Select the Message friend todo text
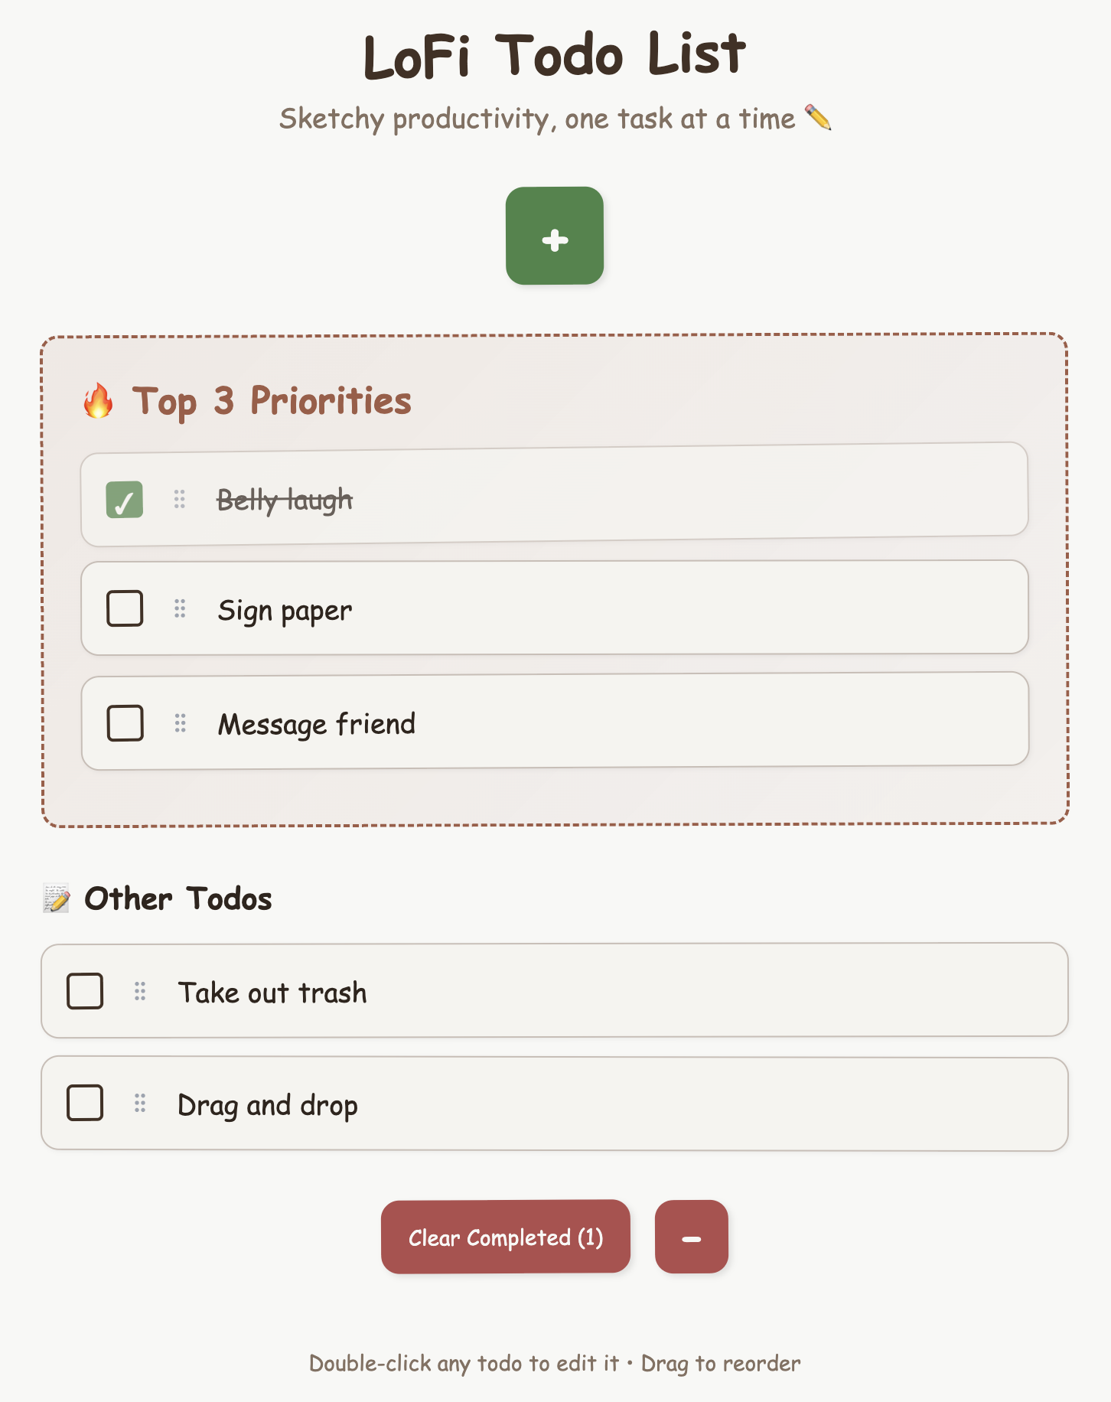This screenshot has height=1402, width=1111. click(x=317, y=722)
